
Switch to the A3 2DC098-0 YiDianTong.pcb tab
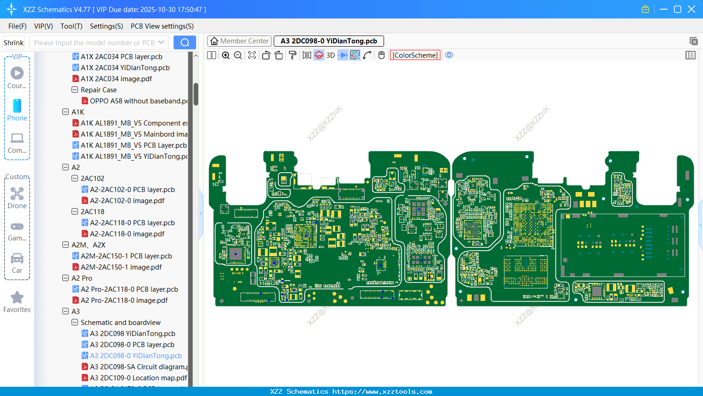pos(329,41)
